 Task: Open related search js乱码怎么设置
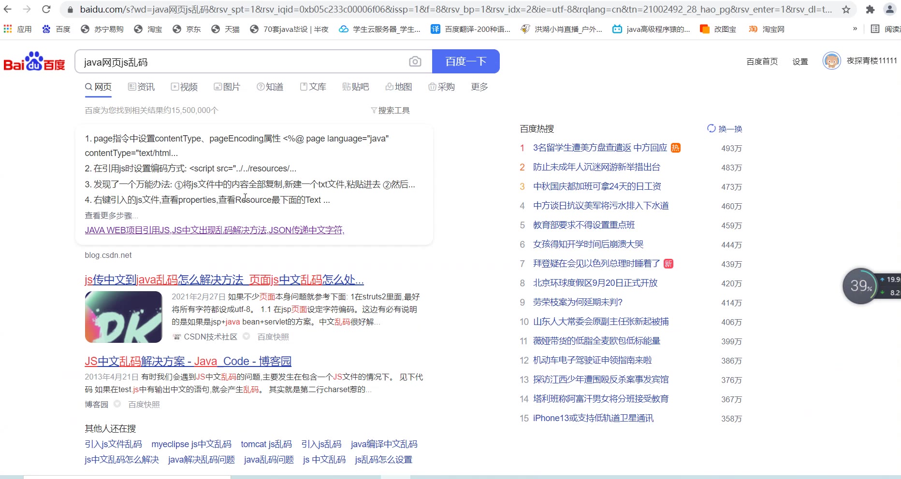[383, 460]
